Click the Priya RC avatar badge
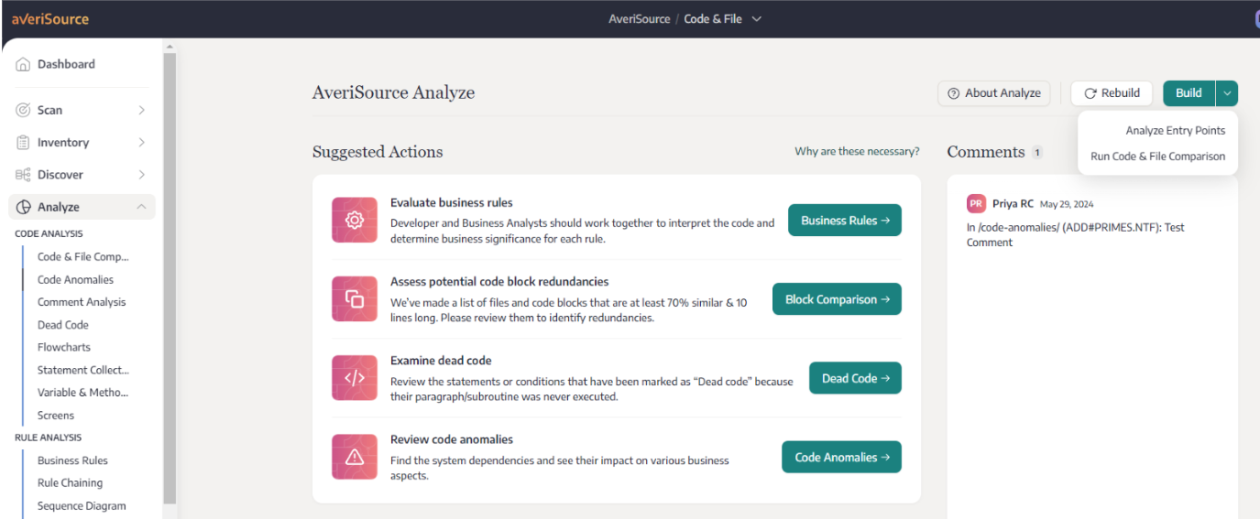The image size is (1260, 519). tap(976, 203)
